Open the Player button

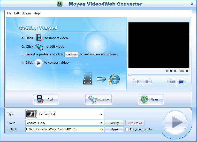[x=151, y=99]
